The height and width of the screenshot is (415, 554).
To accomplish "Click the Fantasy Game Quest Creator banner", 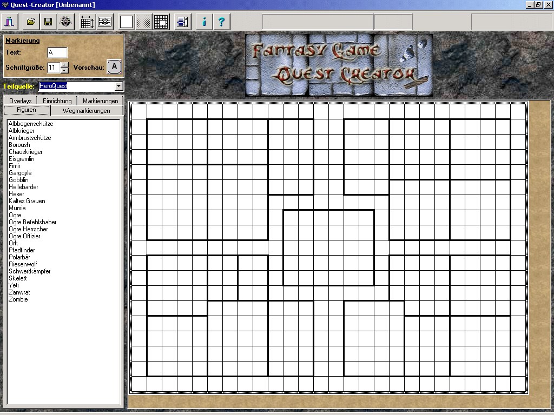I will 339,65.
